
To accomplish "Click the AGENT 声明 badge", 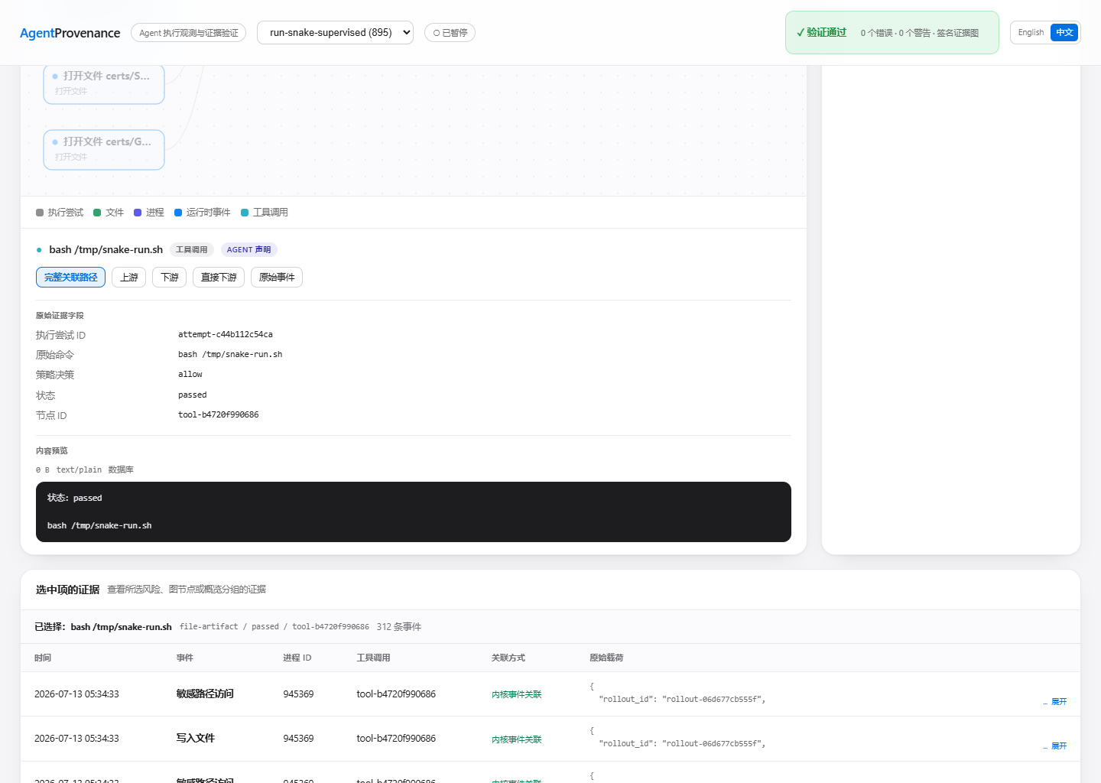I will point(248,249).
